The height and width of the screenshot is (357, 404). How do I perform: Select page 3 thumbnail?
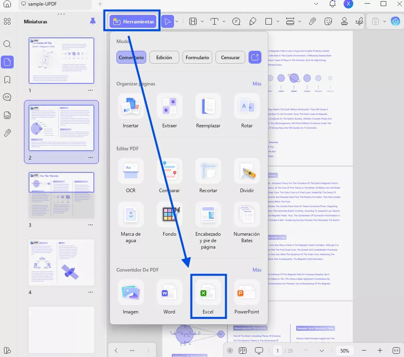coord(61,195)
